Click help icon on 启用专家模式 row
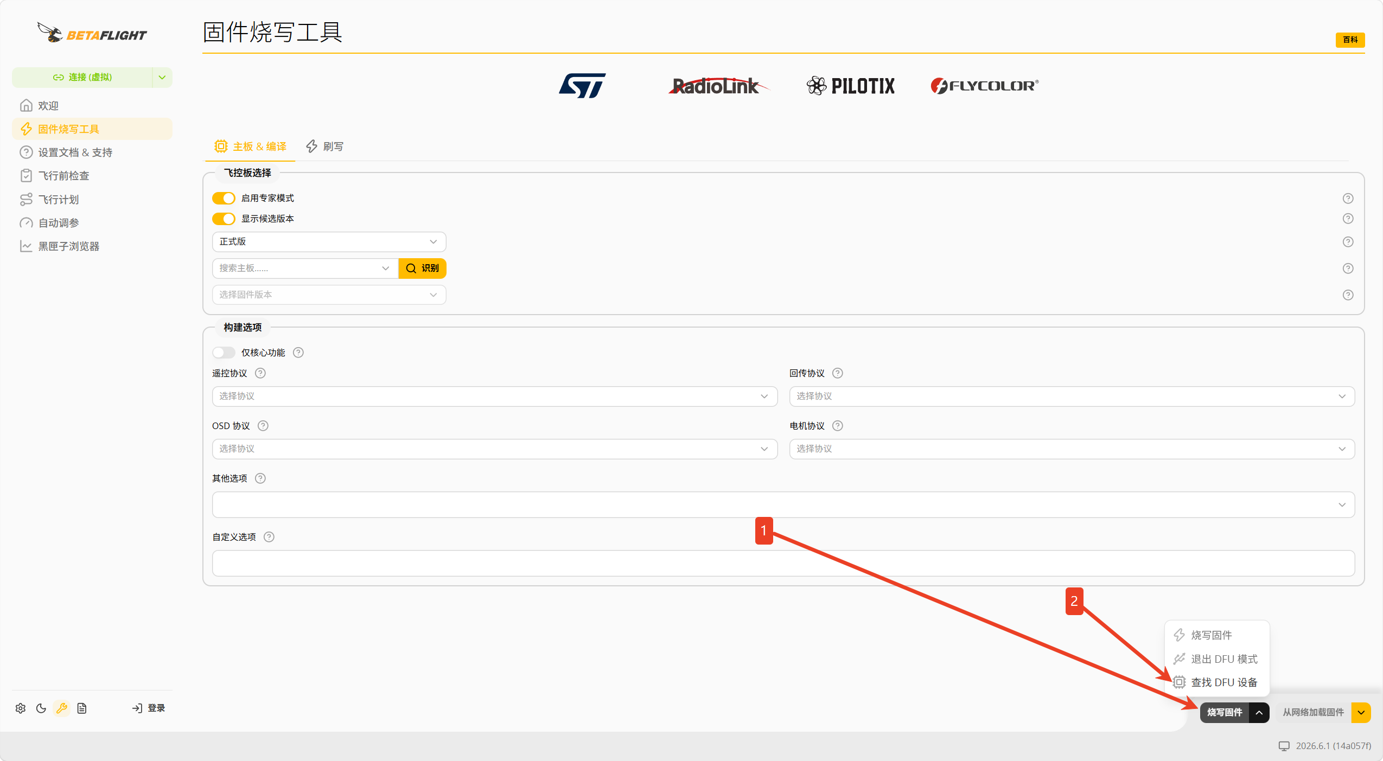 pos(1348,199)
